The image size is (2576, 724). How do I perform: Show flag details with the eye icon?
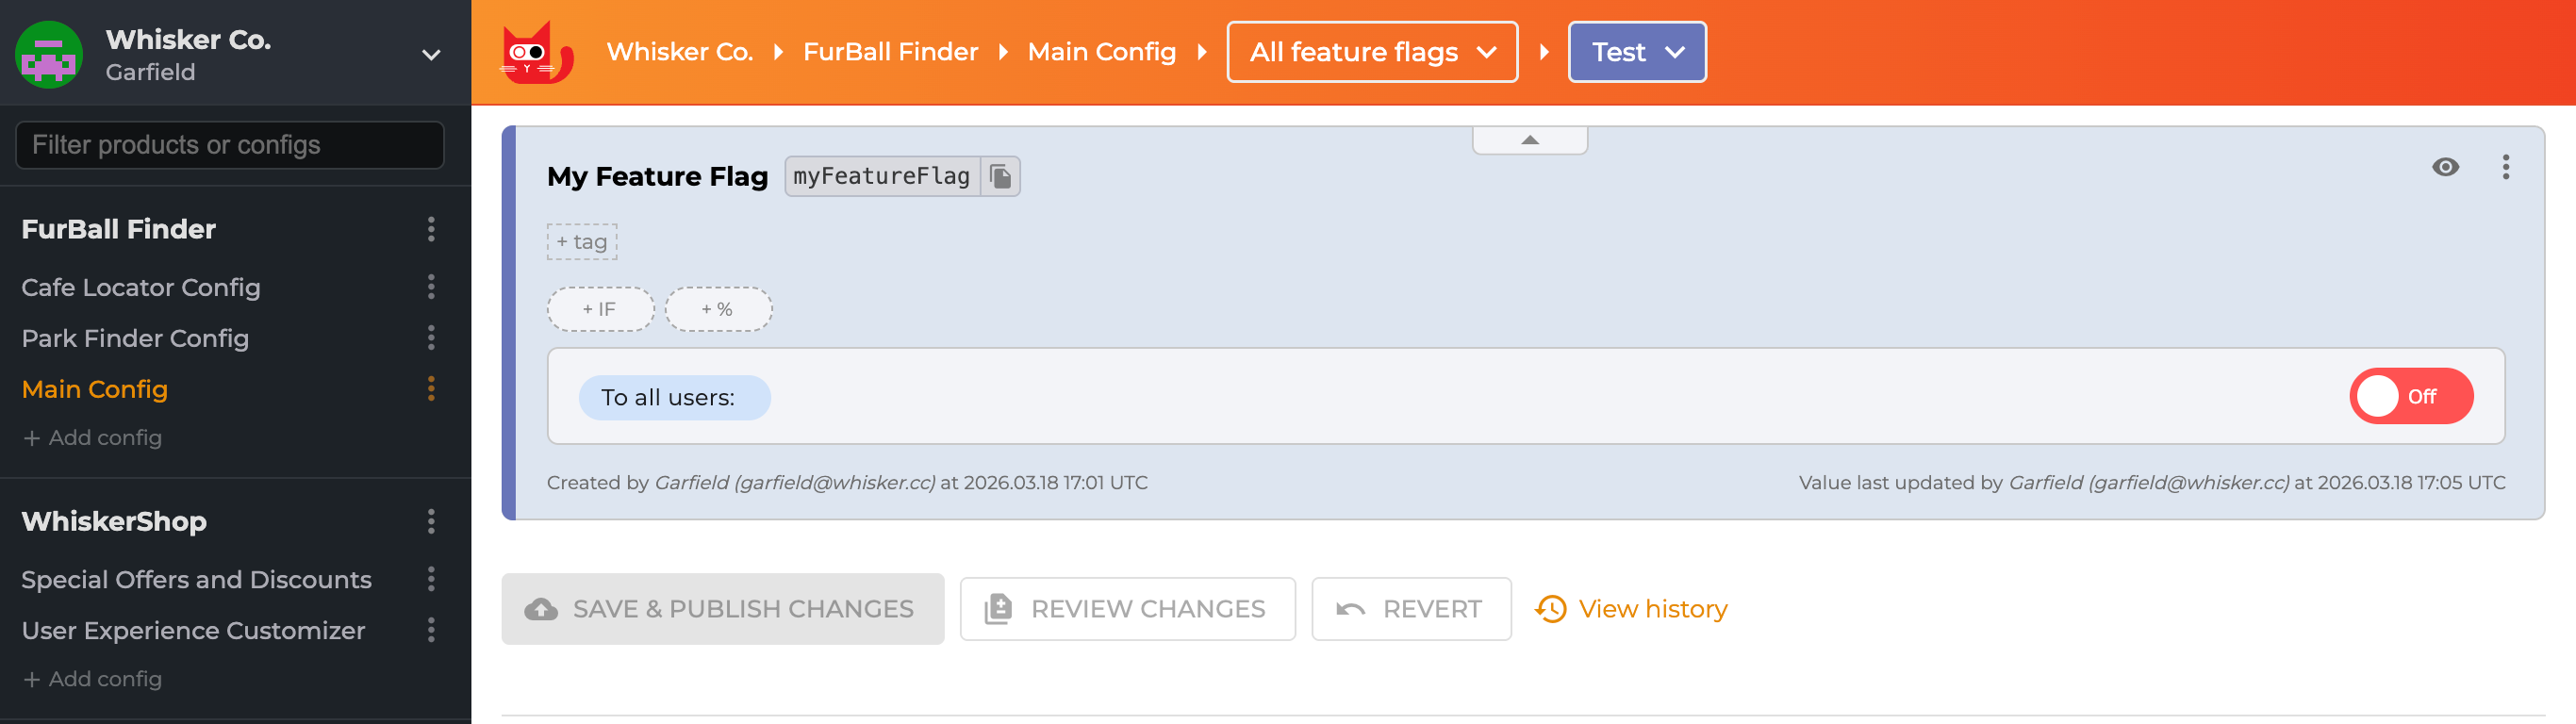point(2444,168)
